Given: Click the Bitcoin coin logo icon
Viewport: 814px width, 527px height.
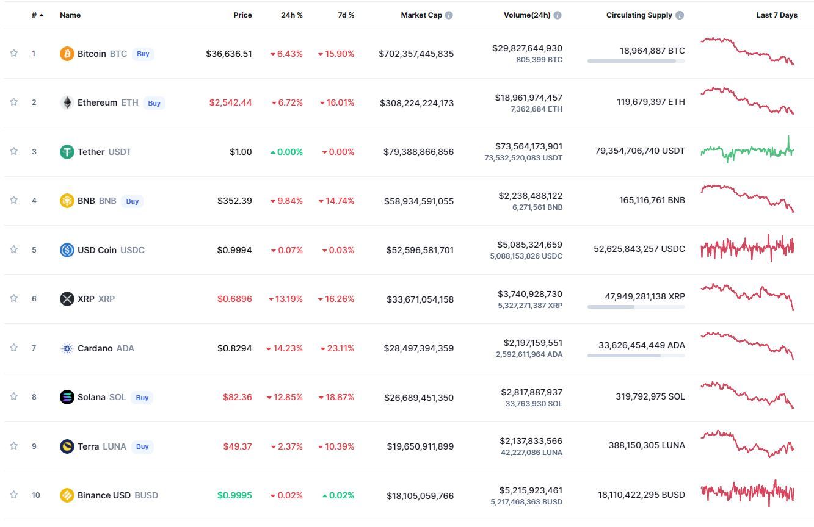Looking at the screenshot, I should [x=67, y=54].
